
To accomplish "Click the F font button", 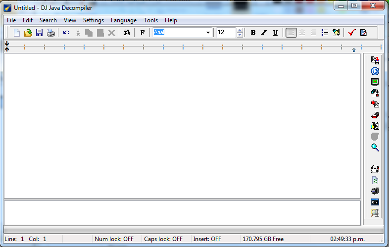I will tap(143, 33).
